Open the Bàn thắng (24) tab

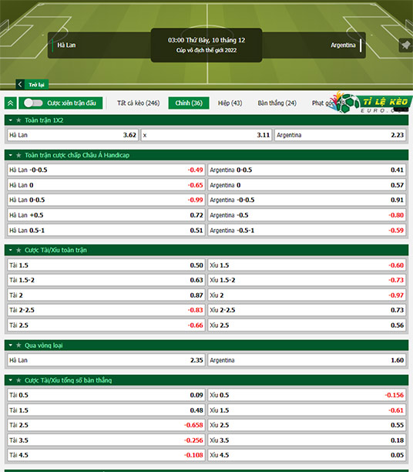tap(277, 103)
